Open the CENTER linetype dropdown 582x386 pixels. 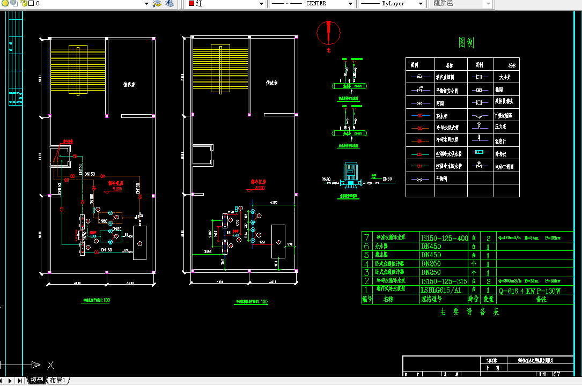350,4
